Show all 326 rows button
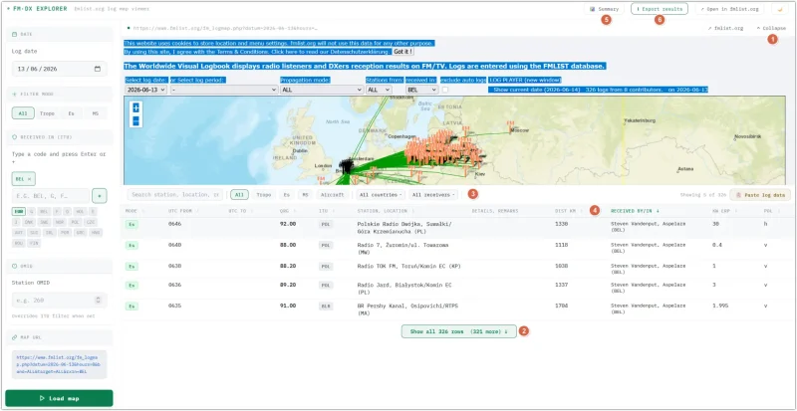The image size is (797, 411). pyautogui.click(x=459, y=331)
